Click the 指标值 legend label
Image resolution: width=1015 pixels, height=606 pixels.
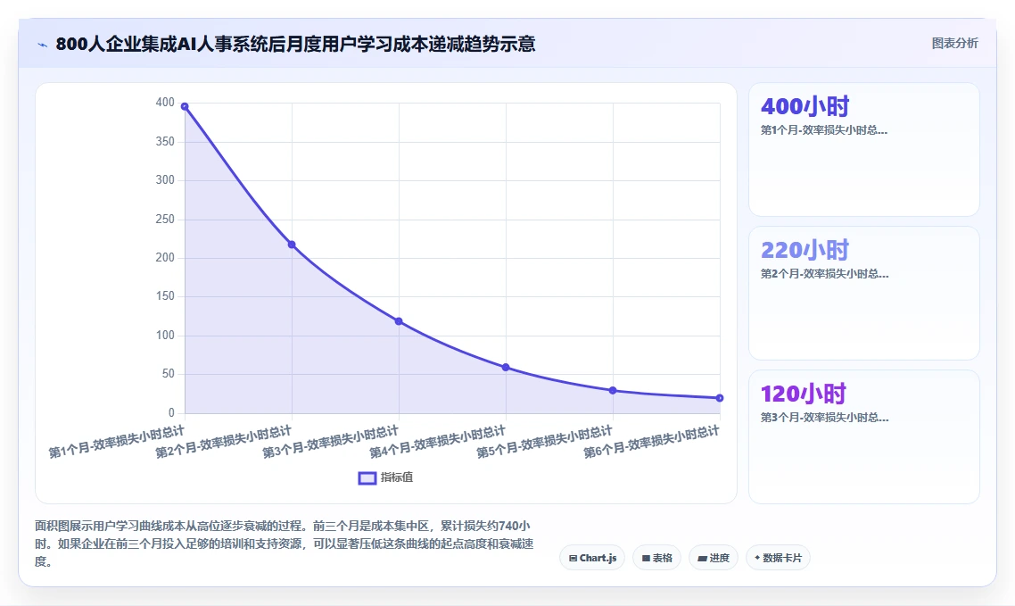pyautogui.click(x=397, y=477)
